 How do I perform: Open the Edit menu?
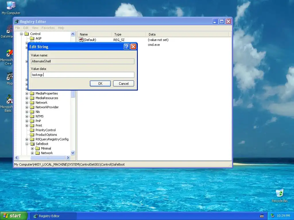(26, 28)
